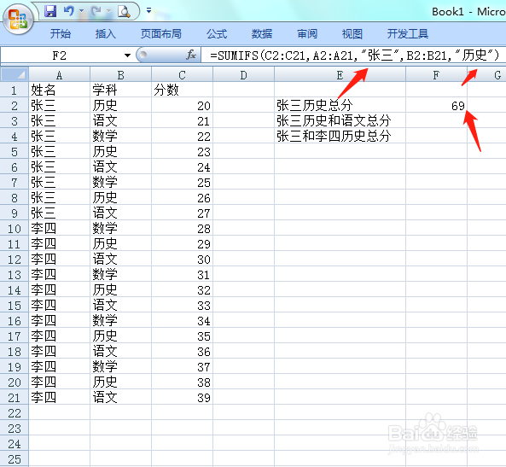Click cell 张三历史和语文总分
Viewport: 506px width, 467px height.
click(340, 120)
